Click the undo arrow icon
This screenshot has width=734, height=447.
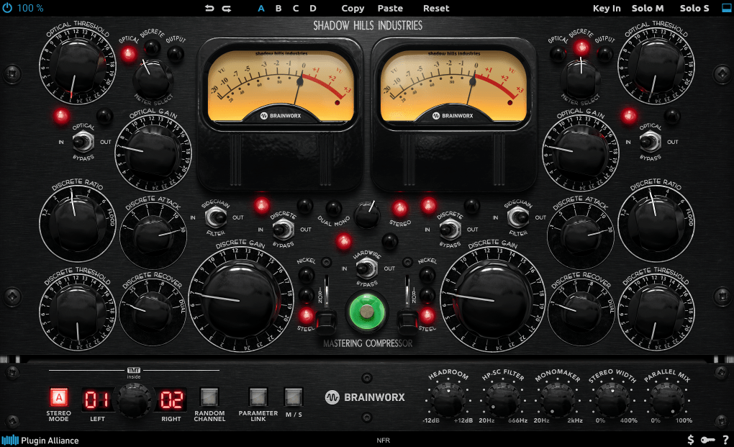209,9
